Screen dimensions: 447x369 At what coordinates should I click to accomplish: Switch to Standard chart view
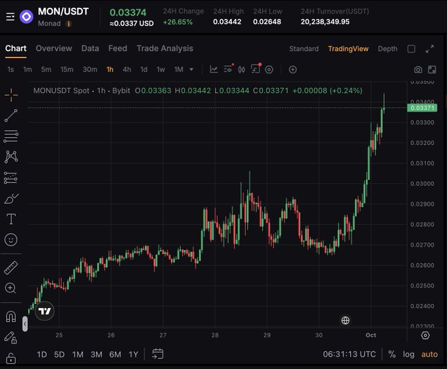304,49
